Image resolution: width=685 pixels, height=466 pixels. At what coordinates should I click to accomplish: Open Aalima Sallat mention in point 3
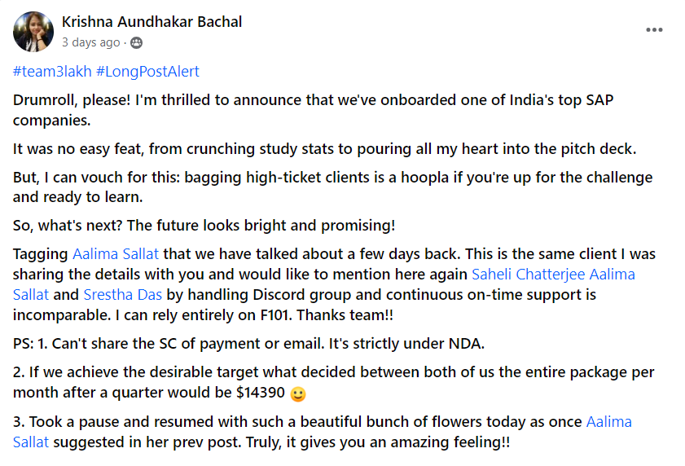[609, 422]
